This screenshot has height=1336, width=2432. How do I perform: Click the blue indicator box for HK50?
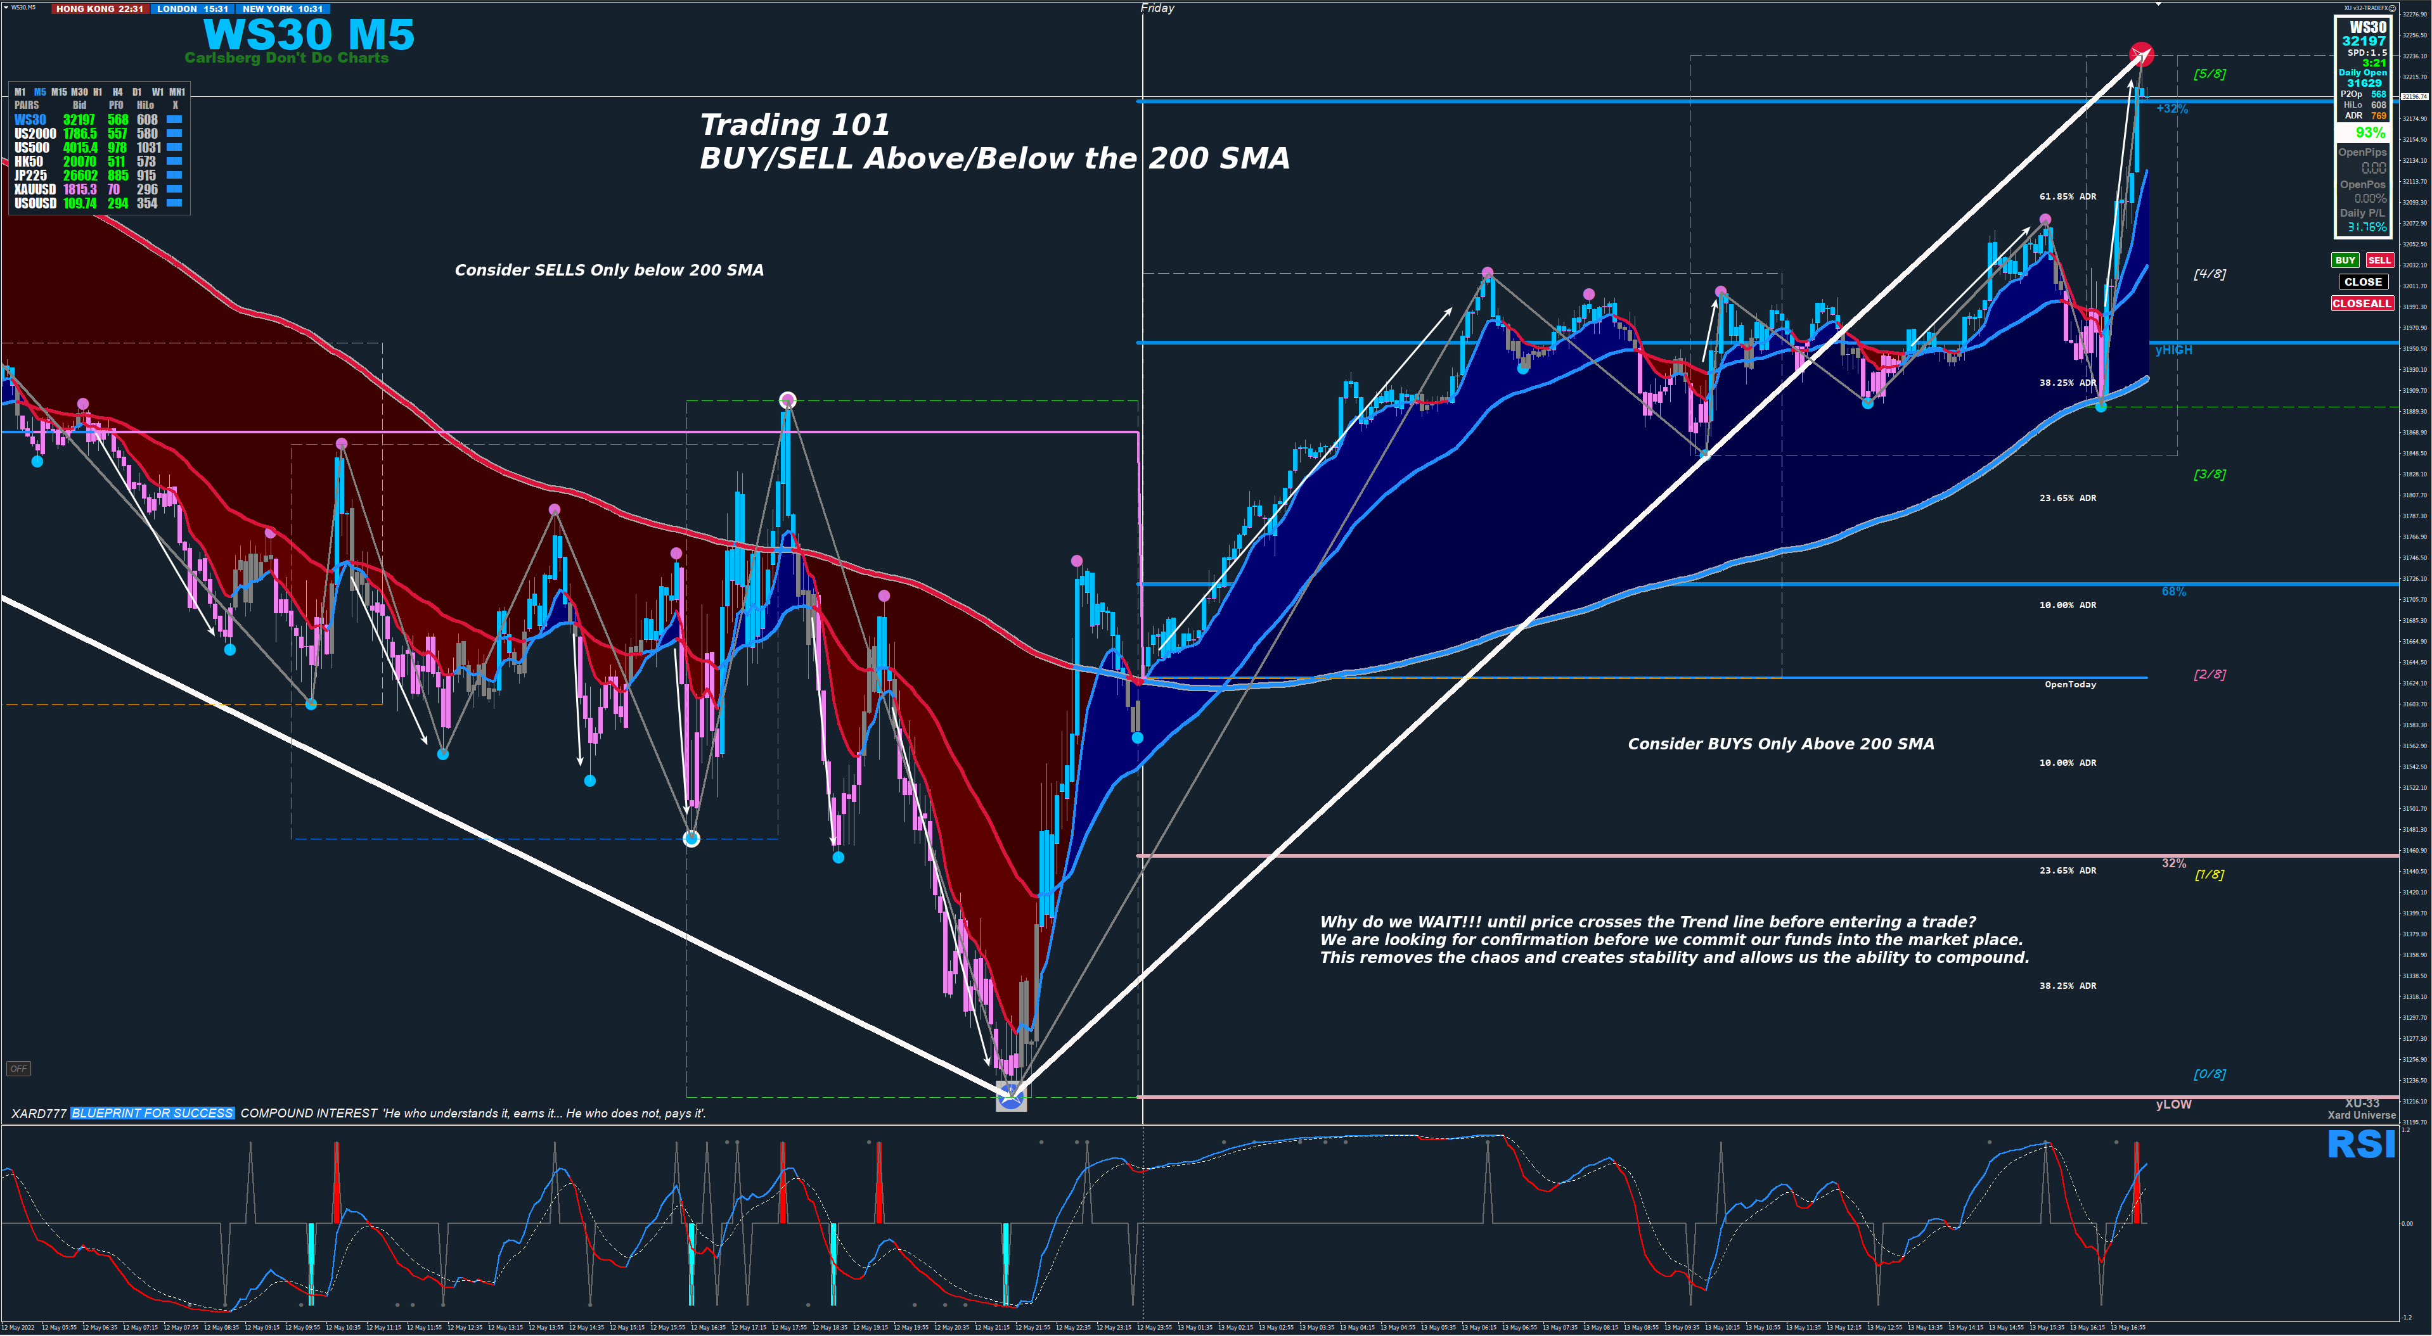pos(174,162)
